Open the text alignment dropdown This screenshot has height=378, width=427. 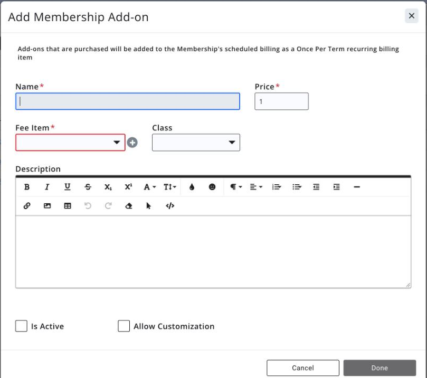[x=256, y=187]
